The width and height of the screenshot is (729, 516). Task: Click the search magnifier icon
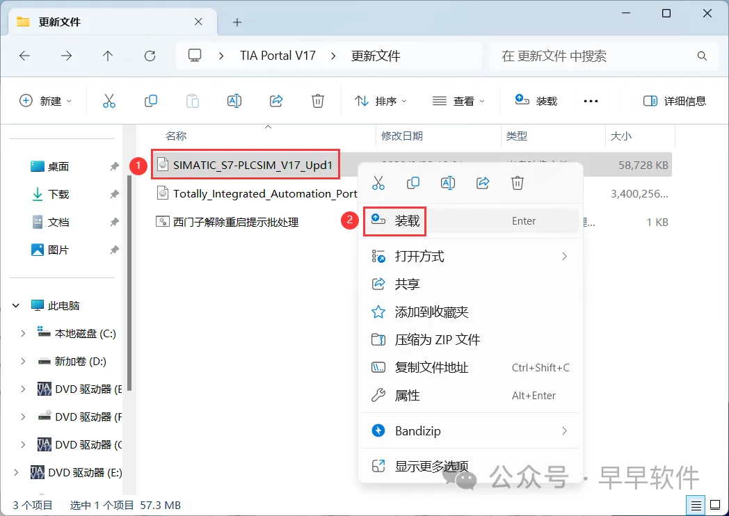click(702, 56)
